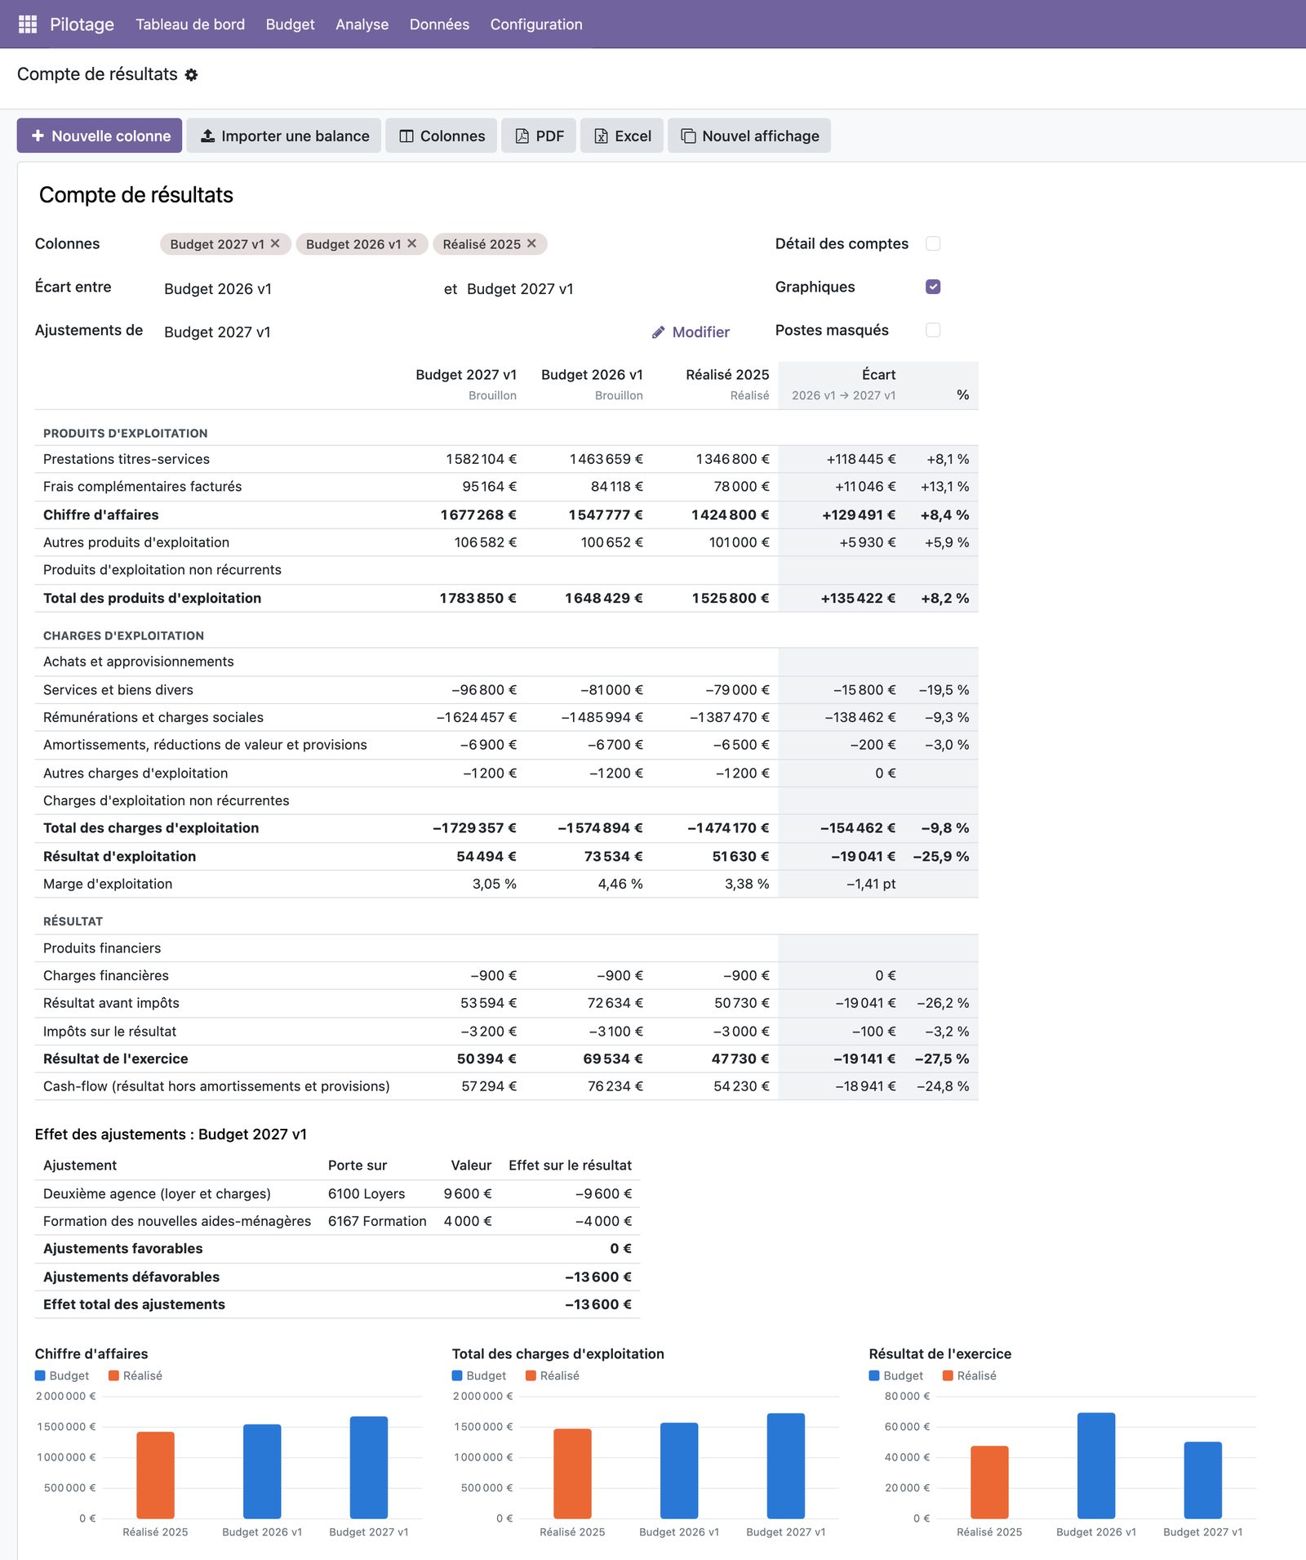Open the Configuration menu
Screen dimensions: 1306x1560
point(536,25)
